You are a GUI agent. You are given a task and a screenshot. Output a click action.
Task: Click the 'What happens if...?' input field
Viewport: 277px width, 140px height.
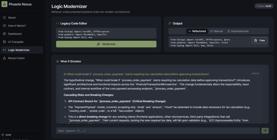[158, 131]
